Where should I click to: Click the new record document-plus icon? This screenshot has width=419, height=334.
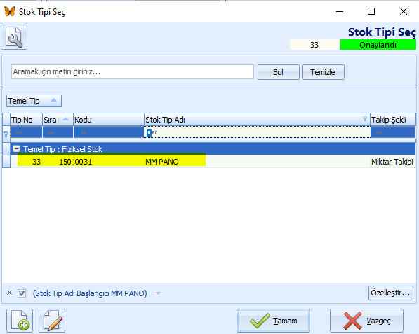click(20, 321)
